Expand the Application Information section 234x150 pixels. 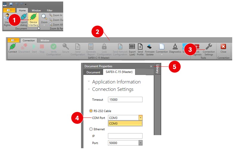[89, 82]
